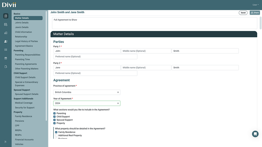Click Party 2 middle name field
Image resolution: width=262 pixels, height=147 pixels.
coord(146,68)
